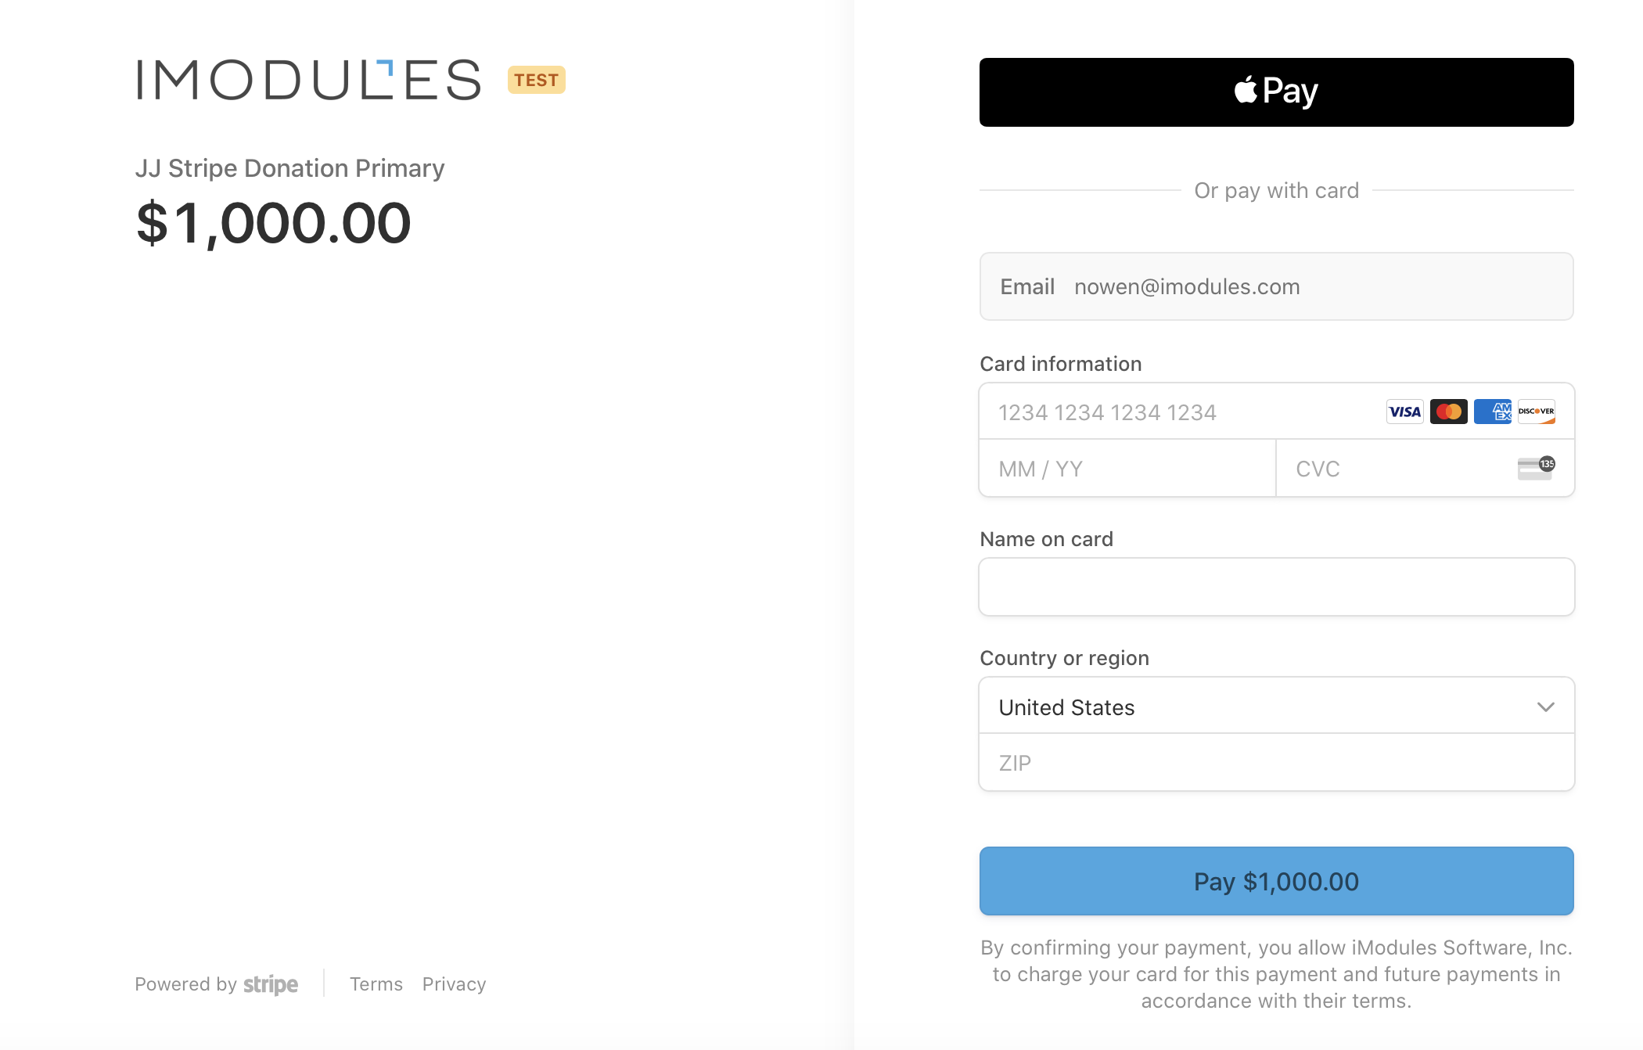Expand the United States country selector chevron
The width and height of the screenshot is (1643, 1050).
pos(1545,706)
